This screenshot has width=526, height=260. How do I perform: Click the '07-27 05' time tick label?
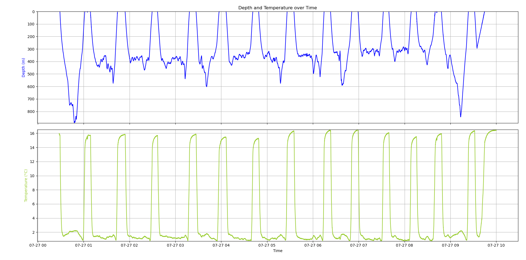tap(267, 246)
